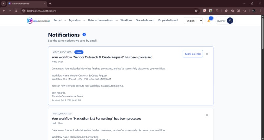264x140 pixels.
Task: Go forward in browser history
Action: (10, 11)
